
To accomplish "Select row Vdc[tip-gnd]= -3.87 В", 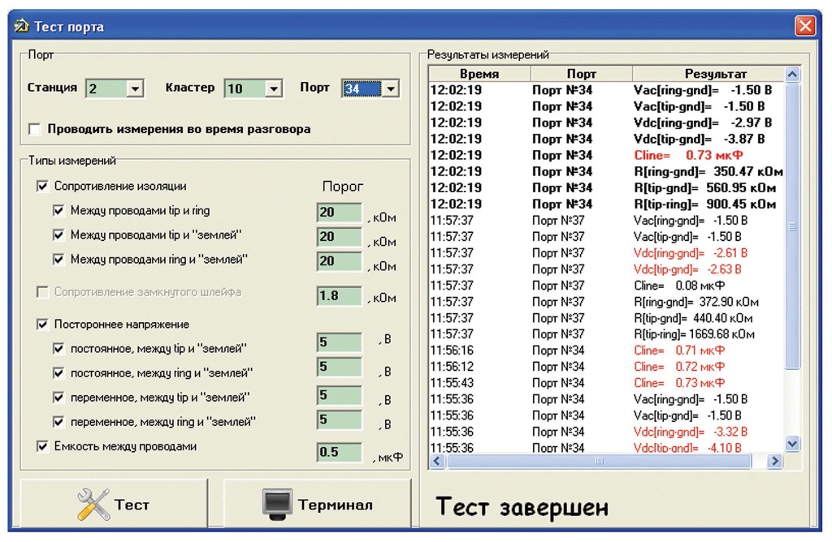I will [606, 139].
